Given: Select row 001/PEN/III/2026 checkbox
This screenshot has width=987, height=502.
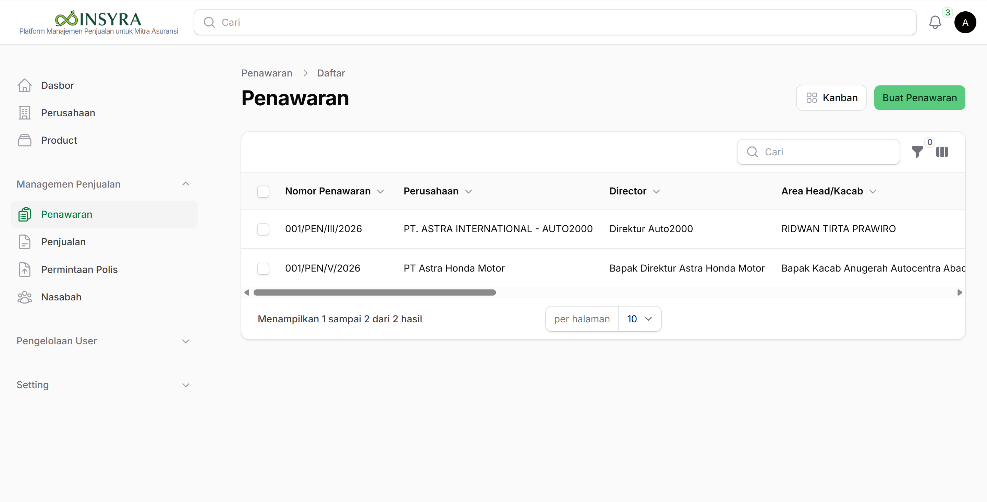Looking at the screenshot, I should 263,229.
